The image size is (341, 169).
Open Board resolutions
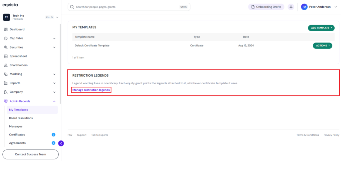21,118
